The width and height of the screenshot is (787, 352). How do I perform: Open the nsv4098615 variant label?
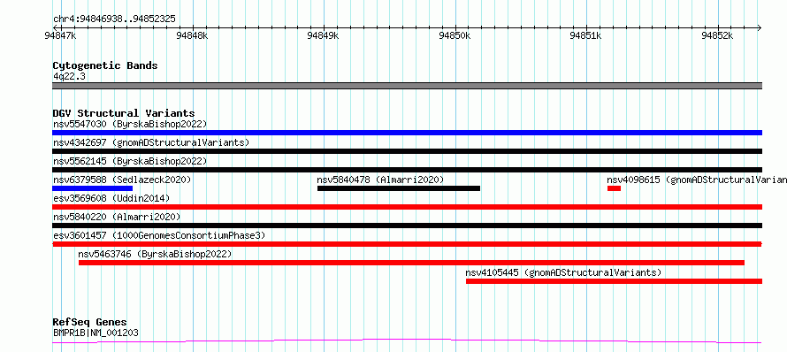[x=697, y=180]
